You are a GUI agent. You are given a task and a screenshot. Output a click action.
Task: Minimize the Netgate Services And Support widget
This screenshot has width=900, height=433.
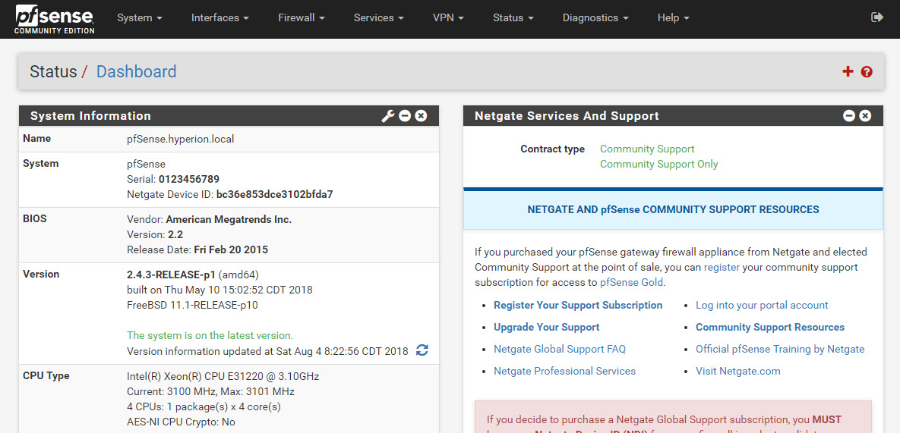pos(849,116)
